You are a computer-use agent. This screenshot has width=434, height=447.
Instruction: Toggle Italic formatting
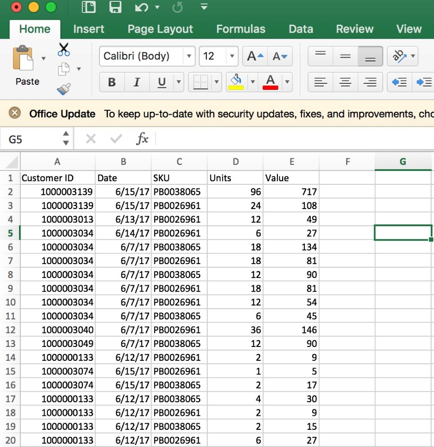(x=137, y=82)
